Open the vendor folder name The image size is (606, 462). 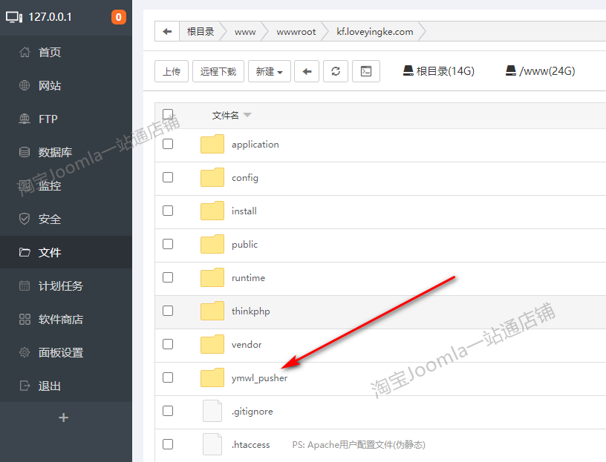pyautogui.click(x=247, y=345)
